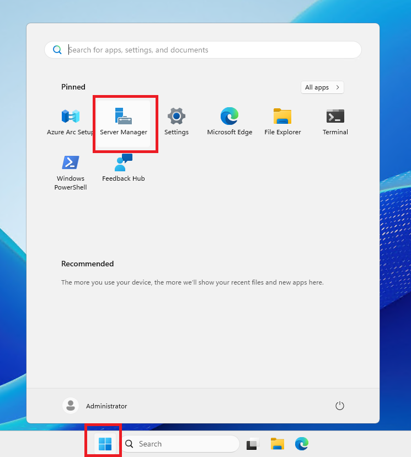The image size is (411, 457).
Task: Open Windows PowerShell pinned app
Action: coord(71,172)
